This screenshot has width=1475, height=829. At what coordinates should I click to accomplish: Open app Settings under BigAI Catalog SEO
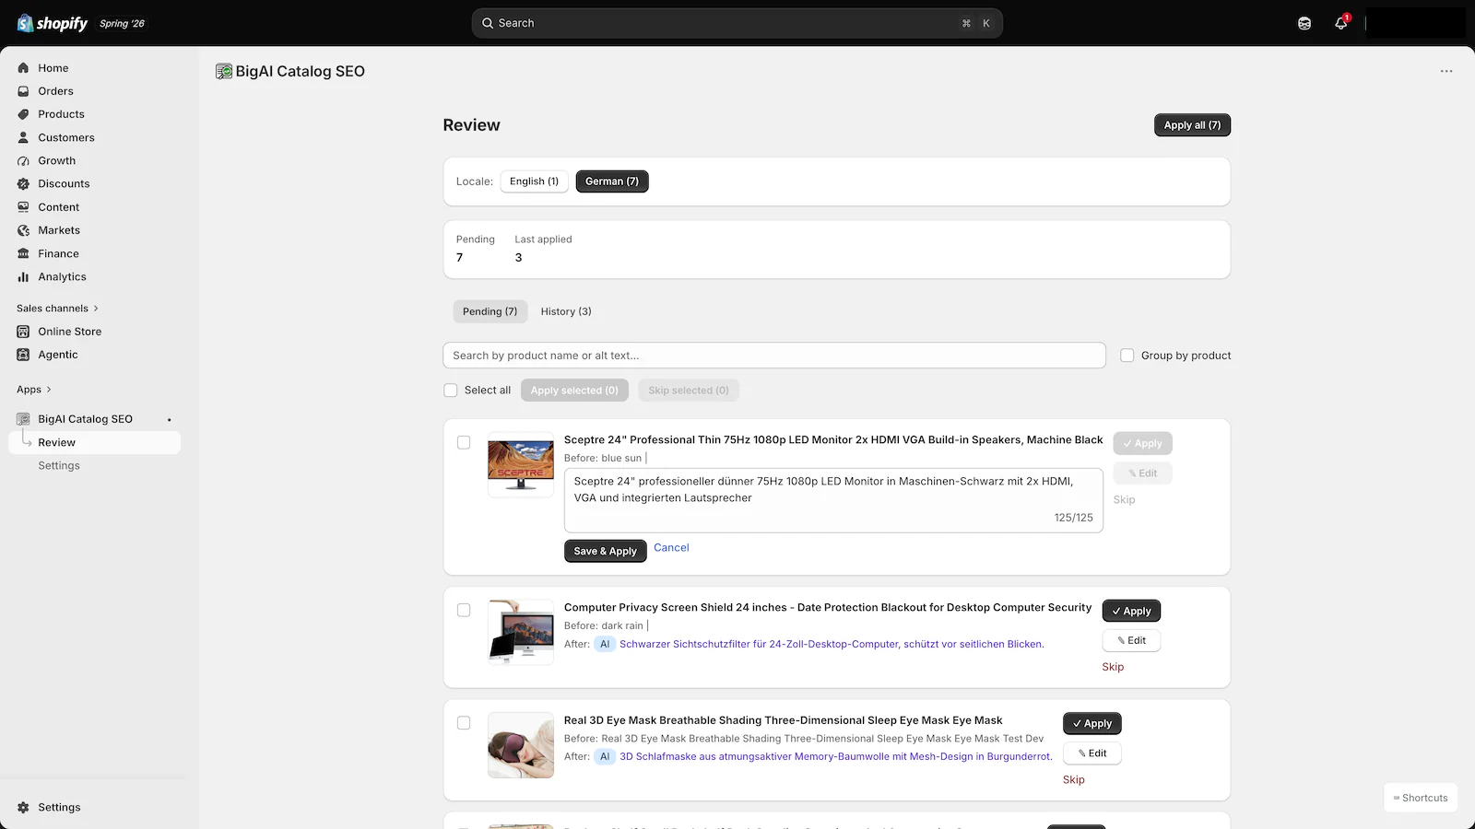(x=59, y=466)
